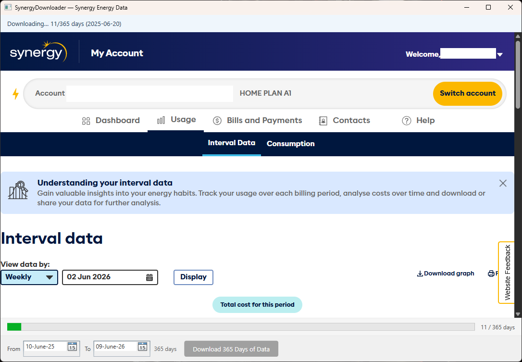The height and width of the screenshot is (362, 522).
Task: Click the 02 Jun 2026 date field
Action: click(110, 277)
